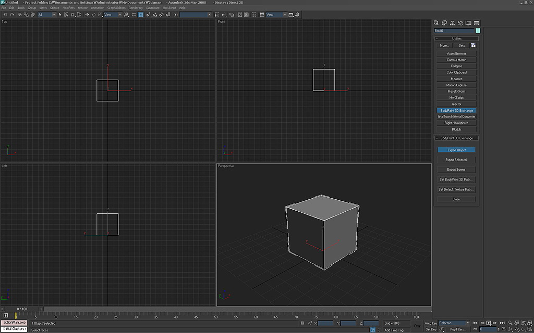Select the Select and Link tool
This screenshot has height=333, width=534.
(19, 15)
